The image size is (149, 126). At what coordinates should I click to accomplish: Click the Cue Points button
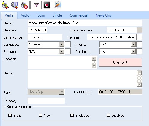120,62
